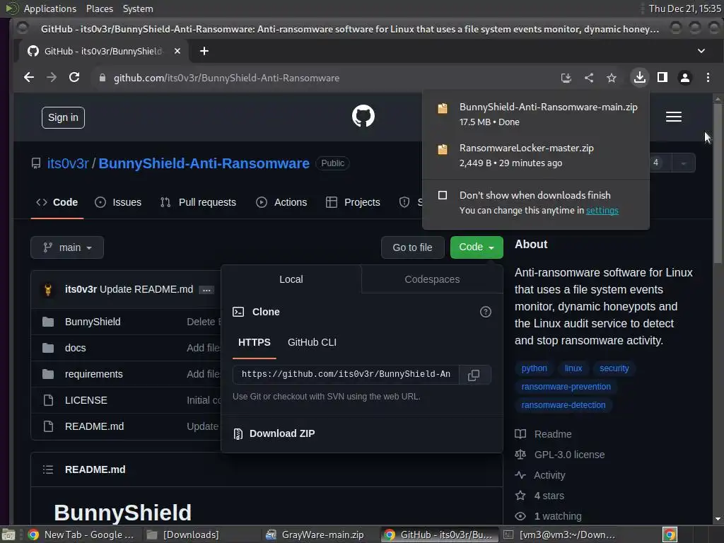This screenshot has width=724, height=543.
Task: Check Don't show when downloads finish
Action: pyautogui.click(x=443, y=195)
